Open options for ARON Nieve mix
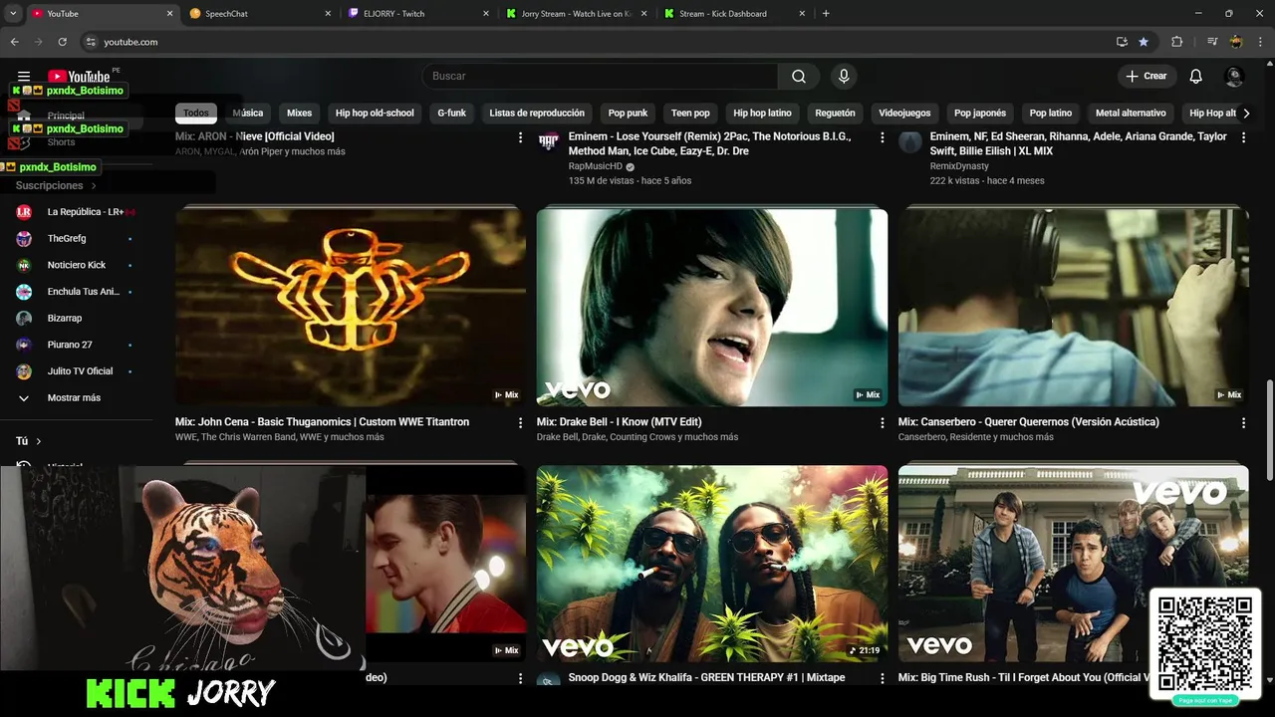1275x717 pixels. tap(520, 137)
